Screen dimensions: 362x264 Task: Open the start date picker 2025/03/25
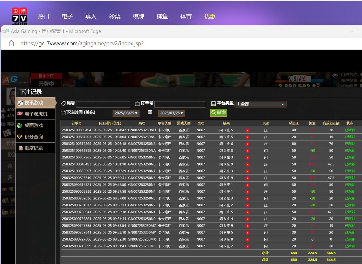coord(126,113)
